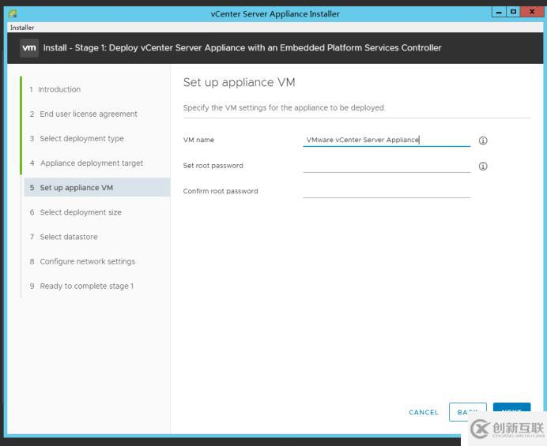This screenshot has width=547, height=446.
Task: Click the 'Set up appliance VM' heading
Action: [240, 82]
